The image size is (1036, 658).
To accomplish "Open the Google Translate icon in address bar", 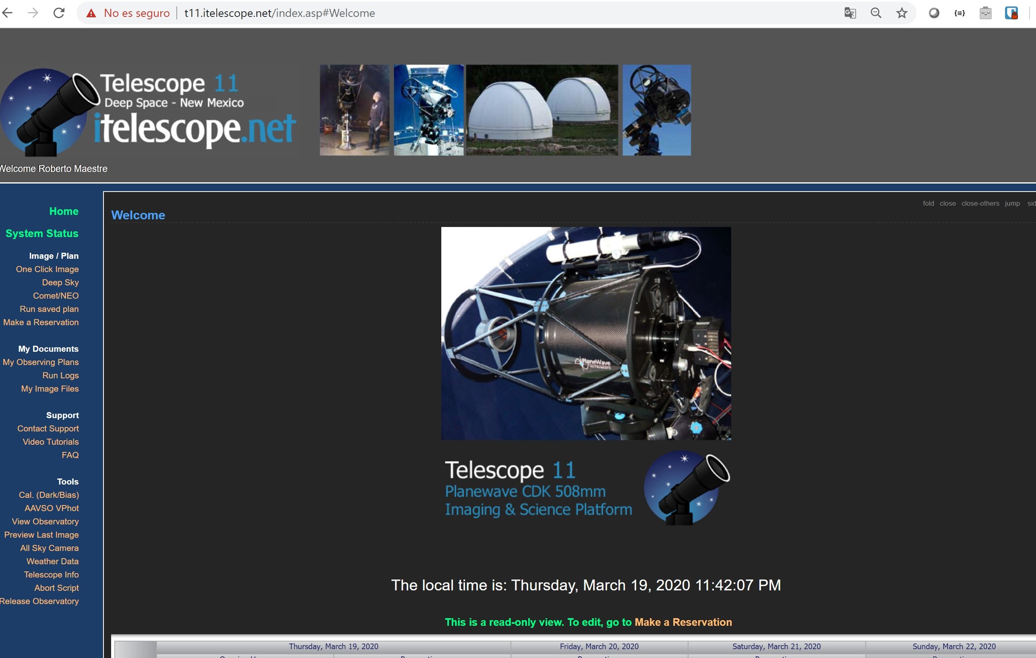I will click(850, 13).
